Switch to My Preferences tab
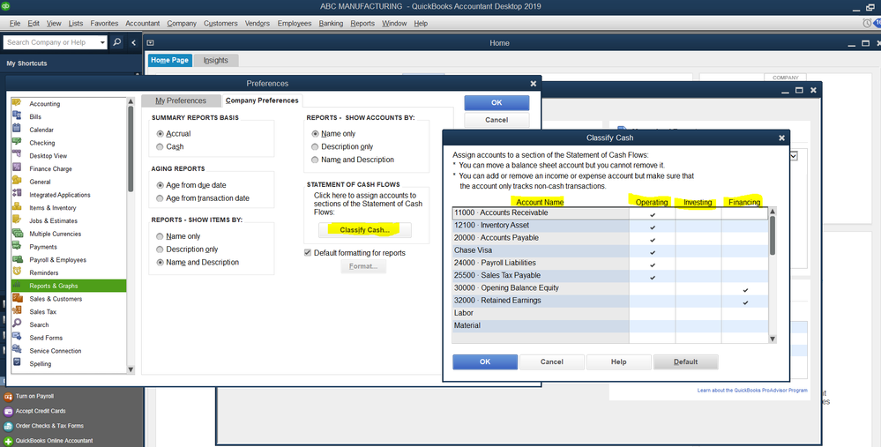The height and width of the screenshot is (447, 881). (181, 101)
